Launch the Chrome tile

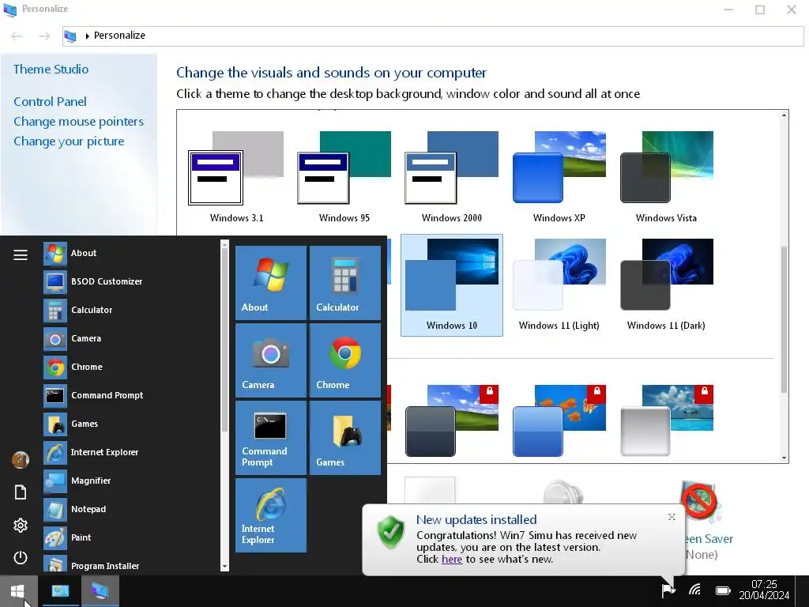point(345,360)
